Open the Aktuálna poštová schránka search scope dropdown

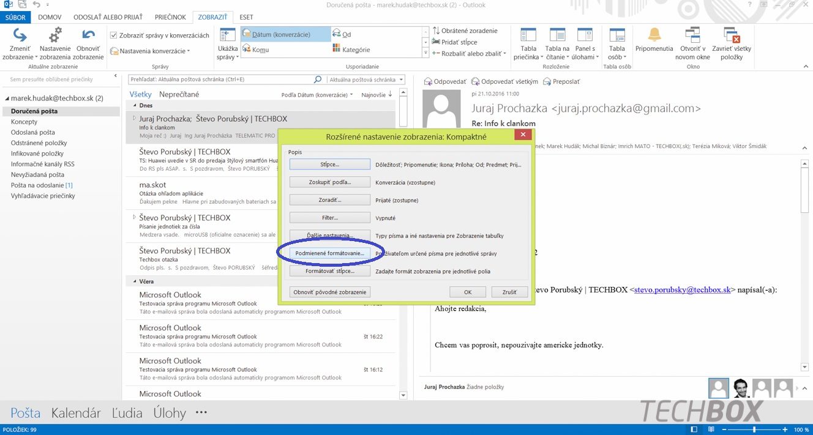[x=366, y=80]
